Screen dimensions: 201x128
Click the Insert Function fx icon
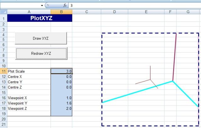[65, 6]
